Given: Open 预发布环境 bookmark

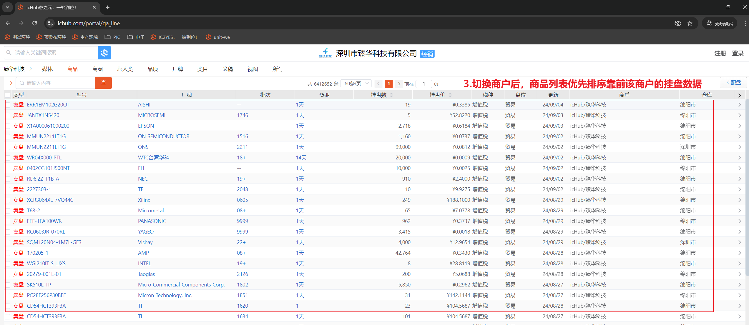Looking at the screenshot, I should point(51,37).
